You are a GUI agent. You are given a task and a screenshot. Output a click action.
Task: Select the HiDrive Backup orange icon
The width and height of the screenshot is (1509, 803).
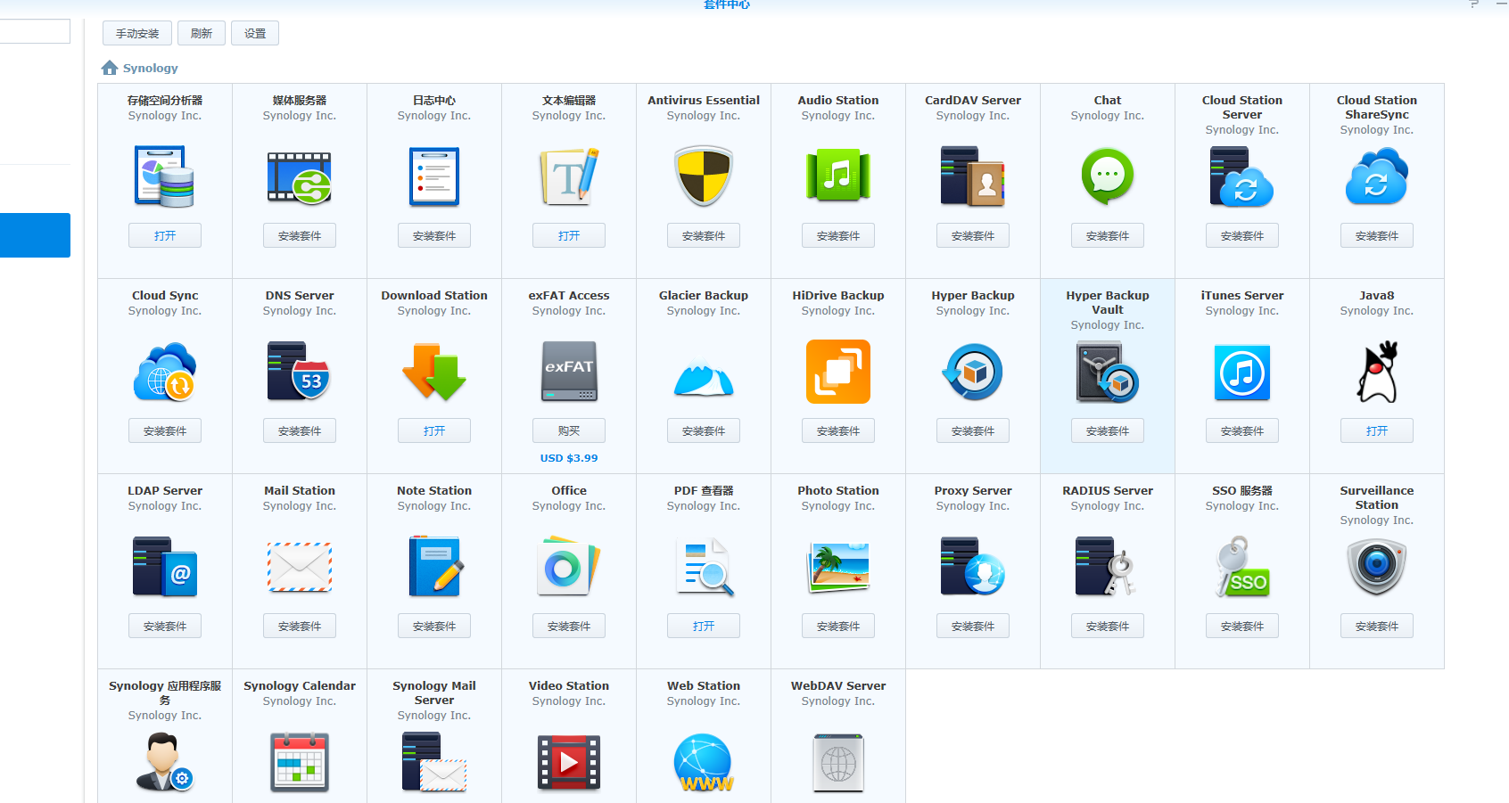[838, 373]
